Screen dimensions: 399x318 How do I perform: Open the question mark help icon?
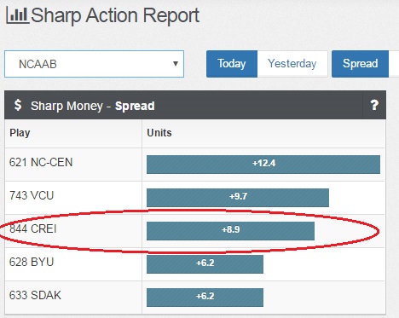pyautogui.click(x=374, y=105)
